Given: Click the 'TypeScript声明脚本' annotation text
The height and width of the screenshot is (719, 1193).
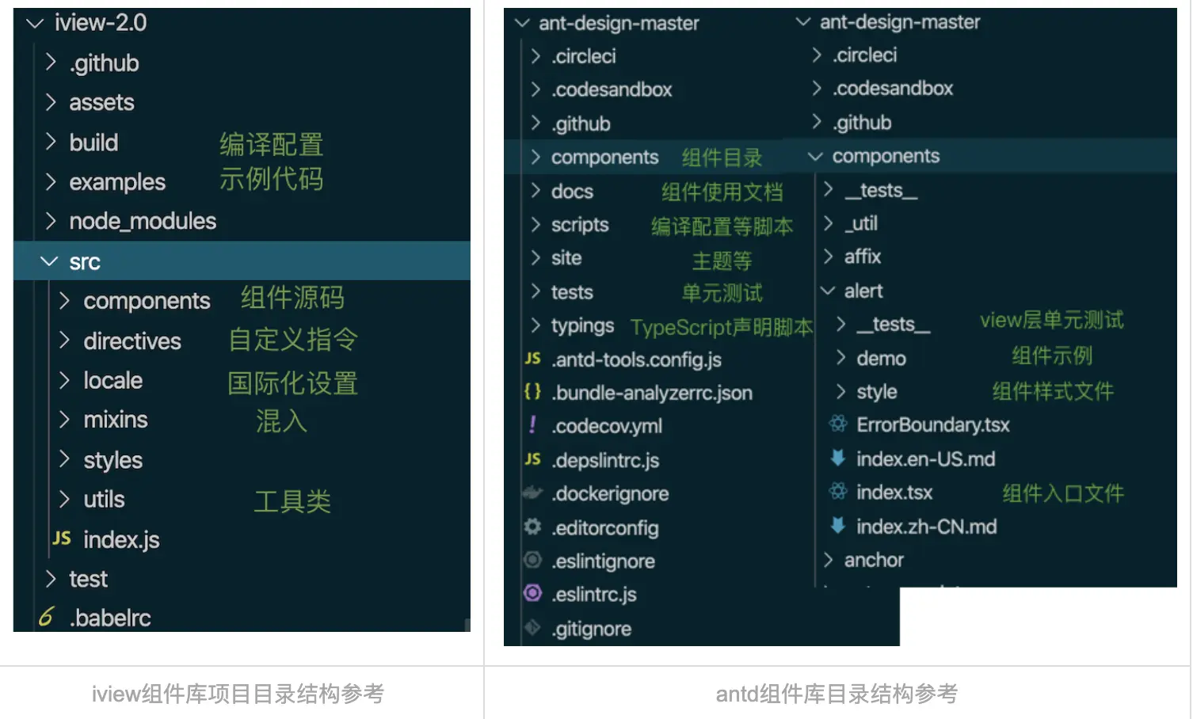Looking at the screenshot, I should pos(722,327).
